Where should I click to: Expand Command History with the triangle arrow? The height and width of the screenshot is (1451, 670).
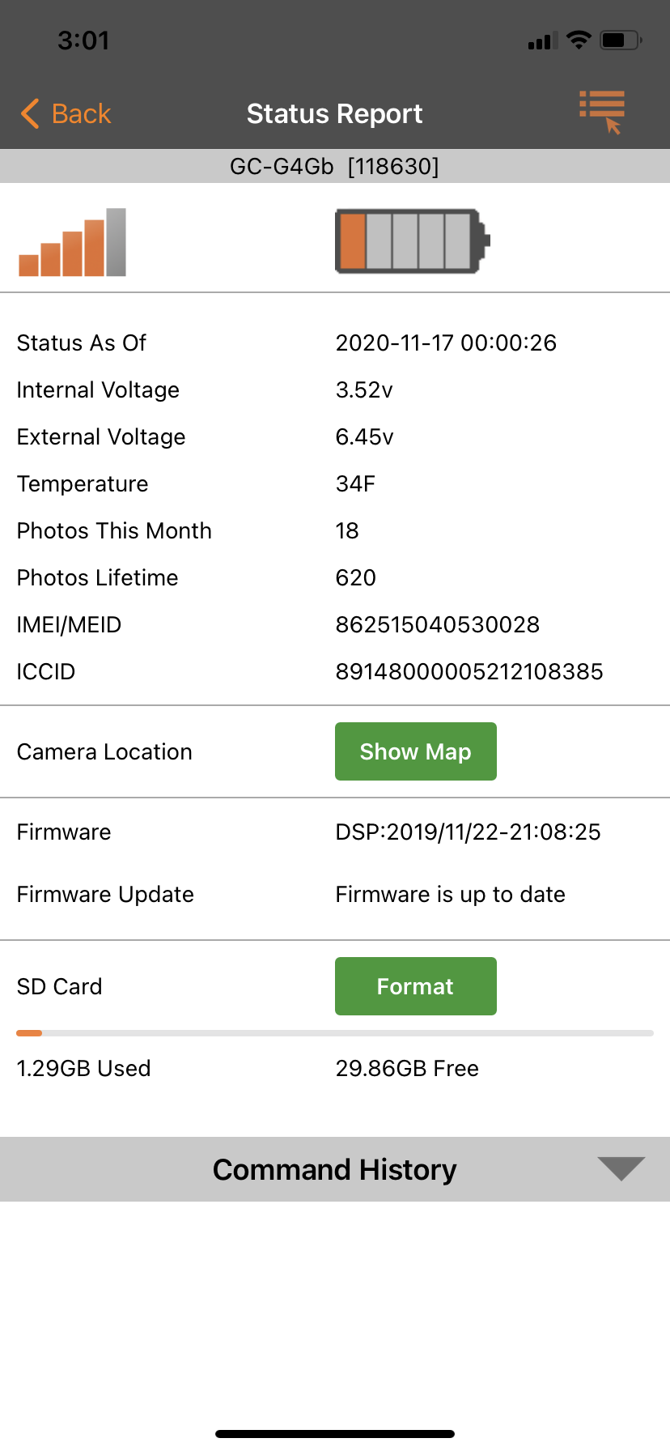coord(621,1168)
